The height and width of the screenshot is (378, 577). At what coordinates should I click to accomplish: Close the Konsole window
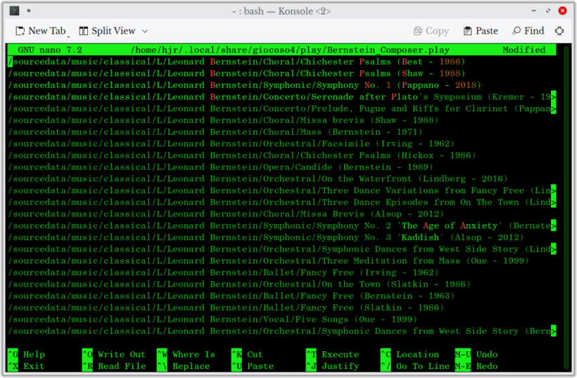[562, 11]
